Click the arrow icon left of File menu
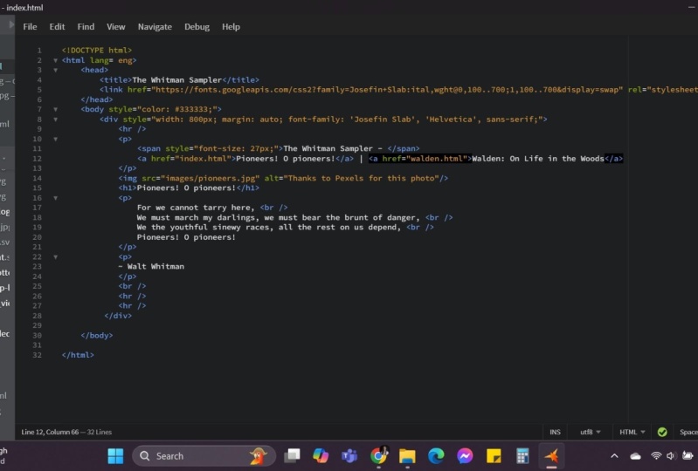Screen dimensions: 698x471 tap(11, 24)
